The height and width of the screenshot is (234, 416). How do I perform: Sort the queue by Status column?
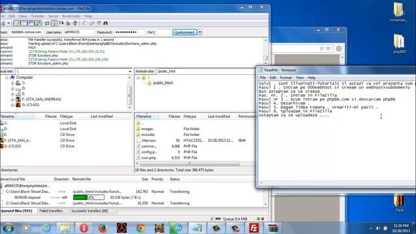pos(175,179)
